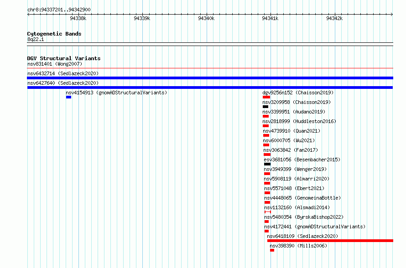Open nsv6000705 (Wu2021) label
The width and height of the screenshot is (406, 268).
(x=289, y=140)
